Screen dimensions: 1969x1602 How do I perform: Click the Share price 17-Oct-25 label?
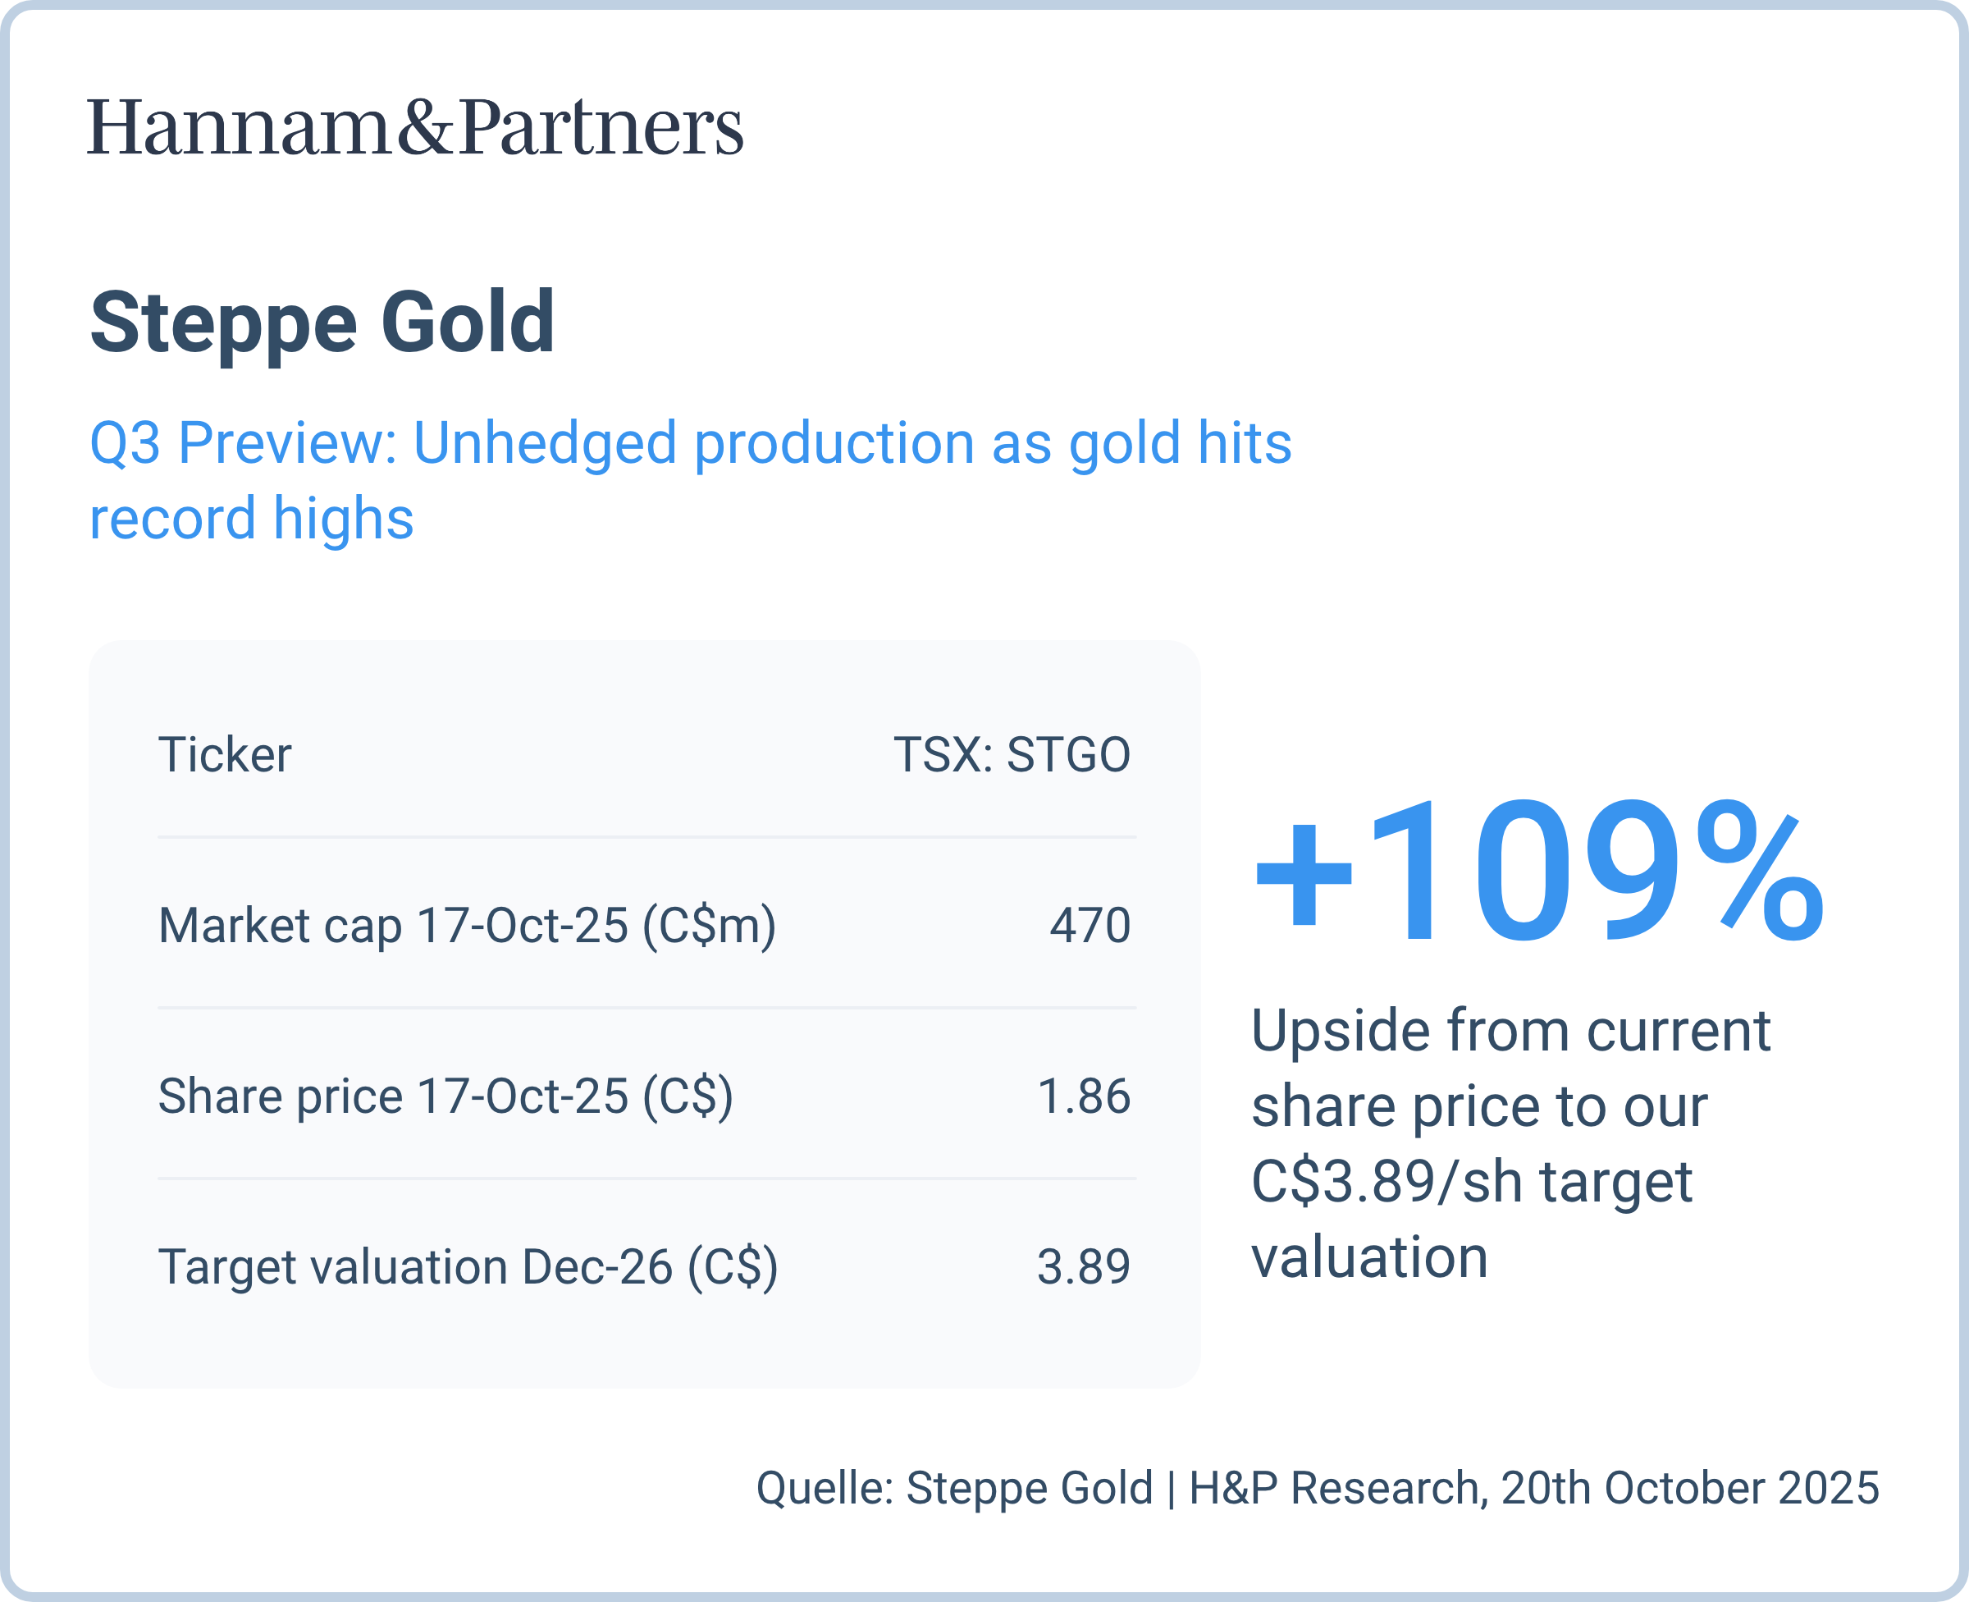(x=445, y=1096)
